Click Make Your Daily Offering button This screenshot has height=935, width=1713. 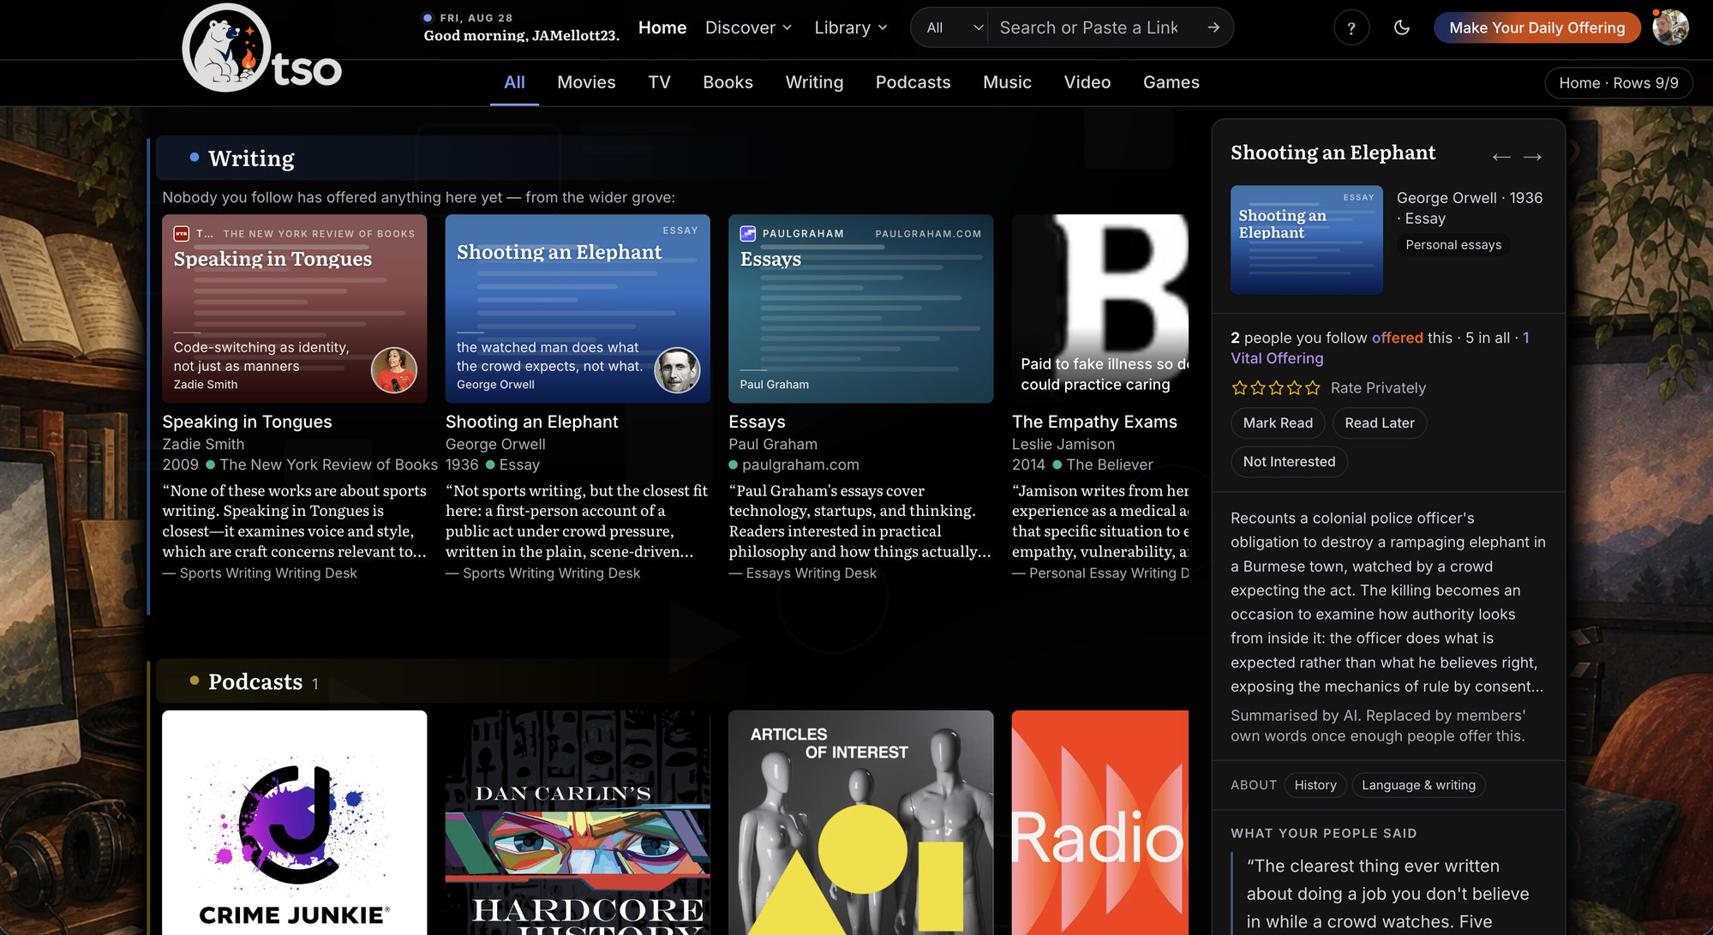coord(1536,27)
